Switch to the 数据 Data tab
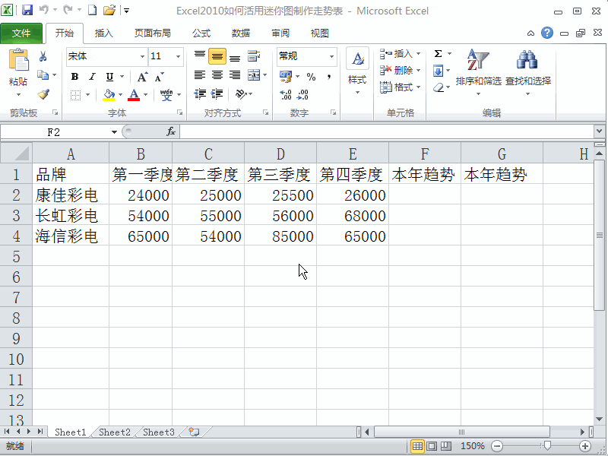Viewport: 608px width, 456px height. point(241,33)
